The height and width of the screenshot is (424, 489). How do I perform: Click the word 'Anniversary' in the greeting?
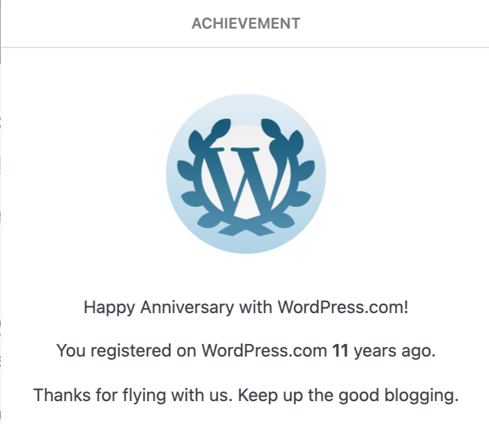click(187, 307)
